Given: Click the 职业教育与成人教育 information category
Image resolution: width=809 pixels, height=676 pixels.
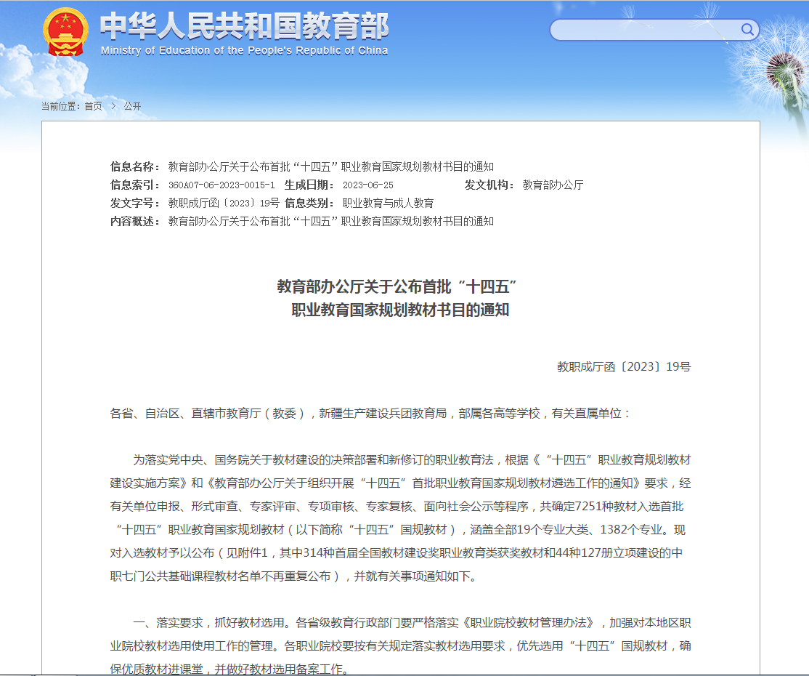Looking at the screenshot, I should point(388,204).
